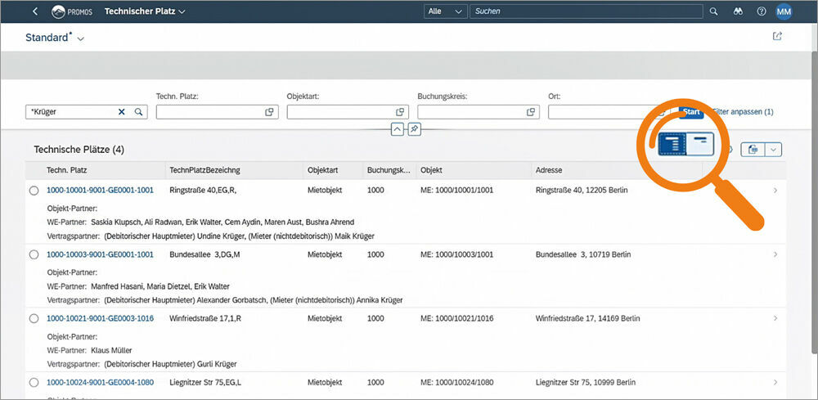Open the help question mark icon
Viewport: 818px width, 400px height.
[x=761, y=11]
